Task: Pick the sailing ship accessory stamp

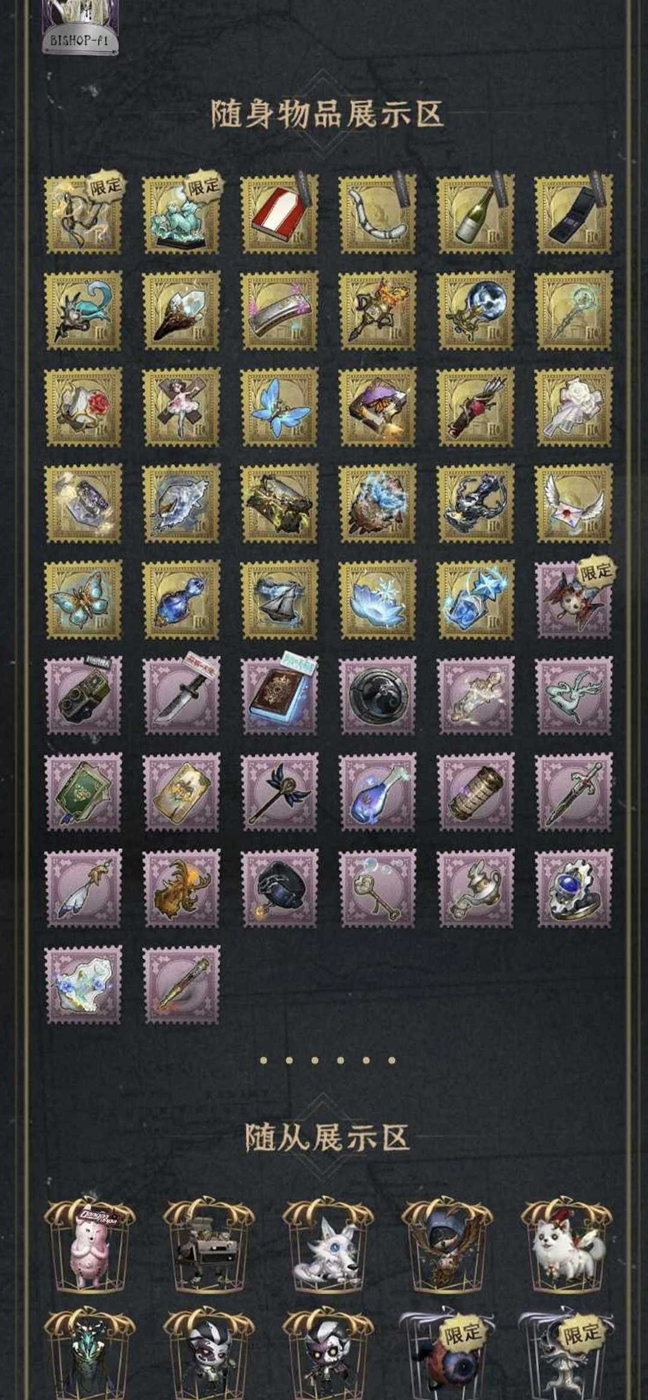Action: [280, 599]
